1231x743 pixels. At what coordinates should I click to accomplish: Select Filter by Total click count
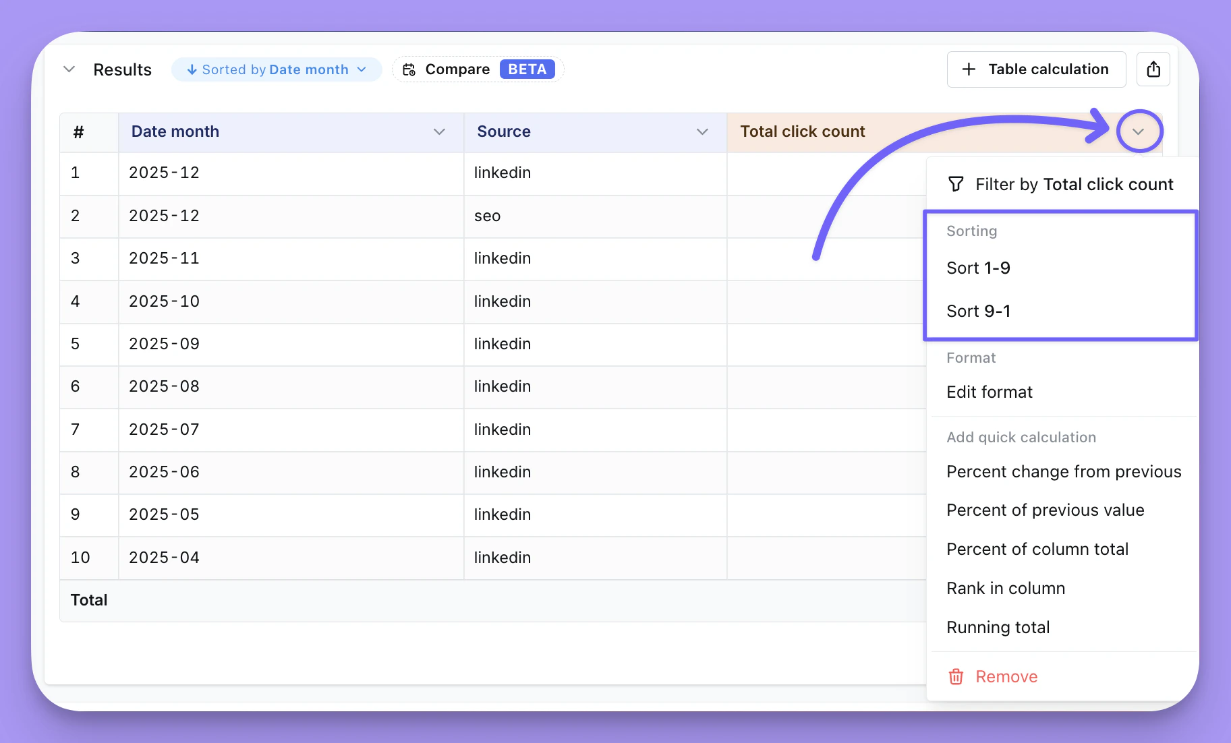[1062, 184]
